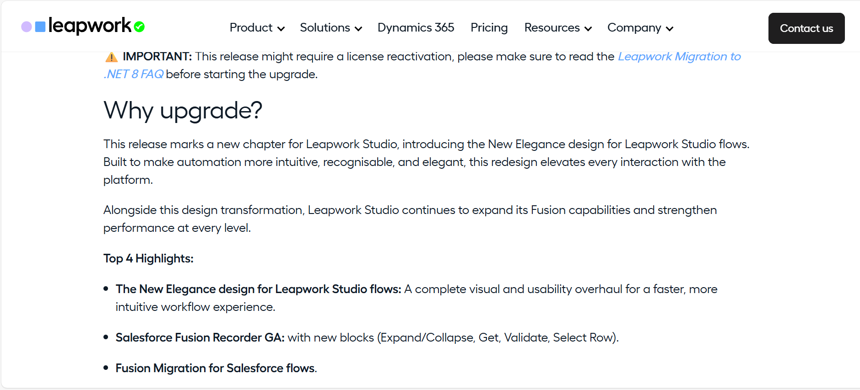
Task: Click the "Top 4 Highlights:" label
Action: (x=148, y=259)
